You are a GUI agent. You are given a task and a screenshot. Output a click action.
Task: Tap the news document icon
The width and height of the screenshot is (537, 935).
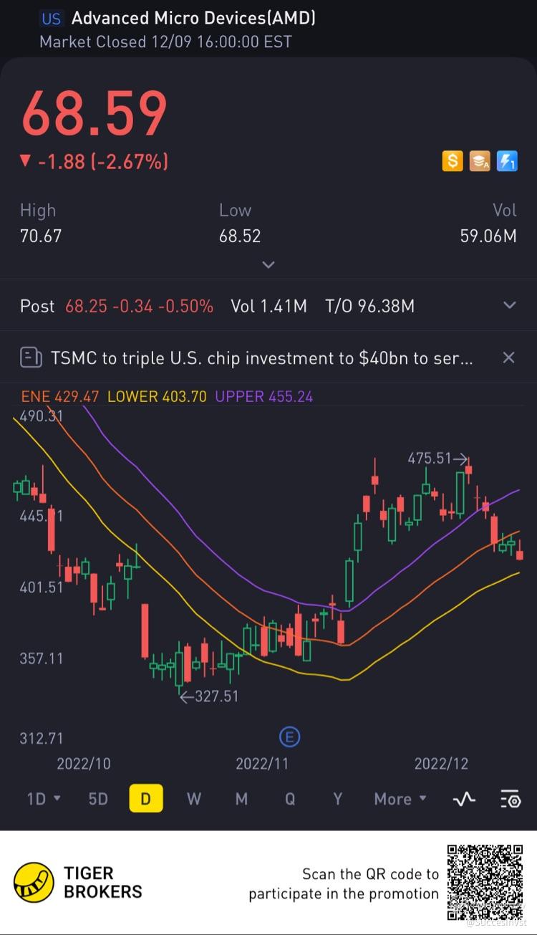[x=31, y=357]
